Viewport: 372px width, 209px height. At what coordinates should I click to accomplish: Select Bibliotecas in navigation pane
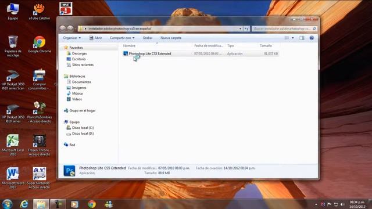coord(77,76)
